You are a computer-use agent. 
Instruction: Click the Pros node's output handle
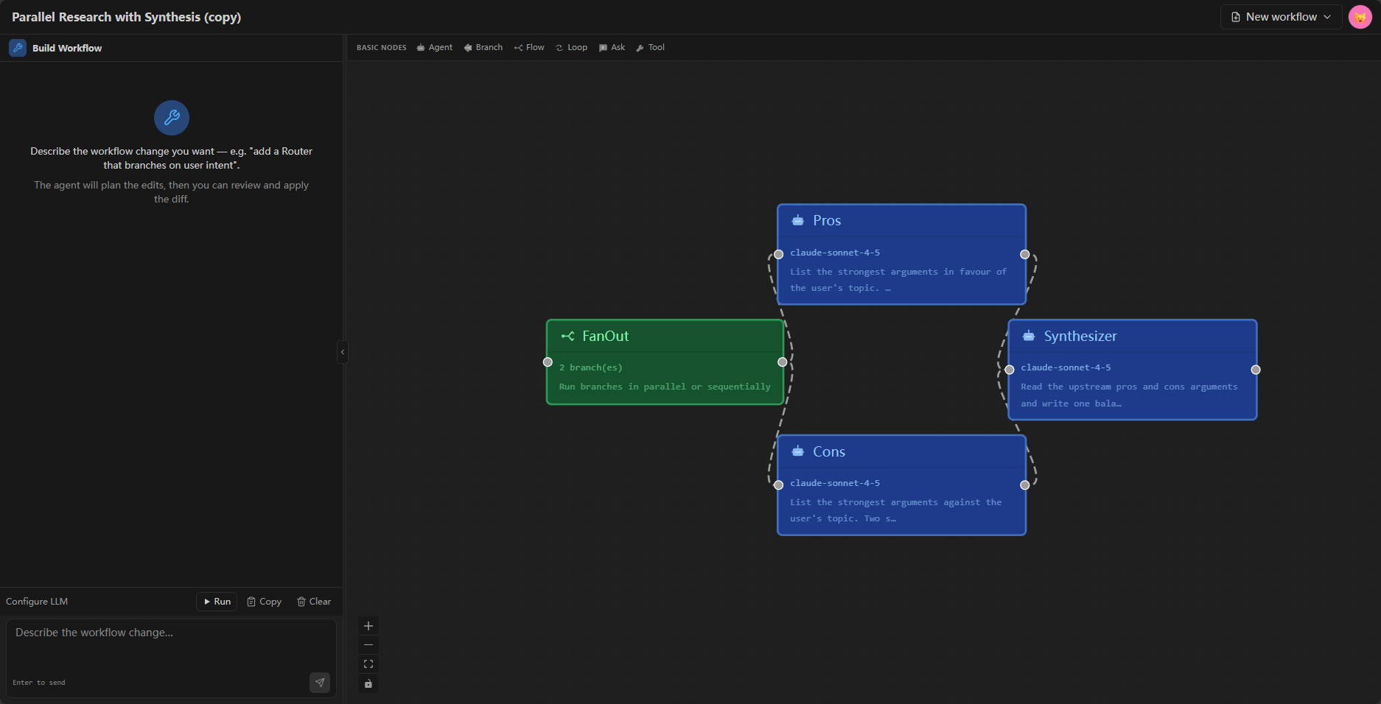tap(1025, 254)
